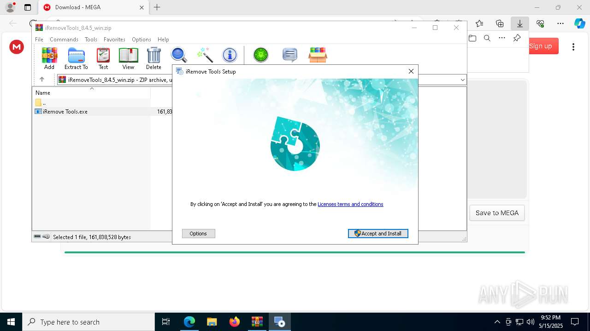Open the Help menu in WinRAR
The image size is (590, 331).
pos(163,40)
